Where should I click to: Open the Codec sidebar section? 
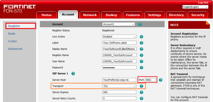point(13,41)
